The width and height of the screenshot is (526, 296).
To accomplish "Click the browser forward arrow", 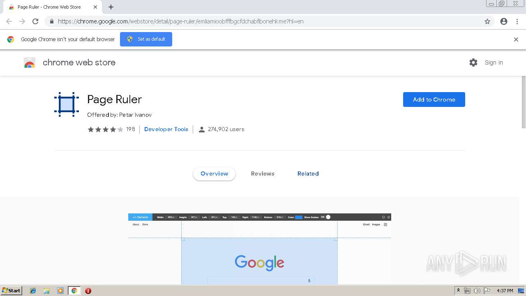I will 22,21.
